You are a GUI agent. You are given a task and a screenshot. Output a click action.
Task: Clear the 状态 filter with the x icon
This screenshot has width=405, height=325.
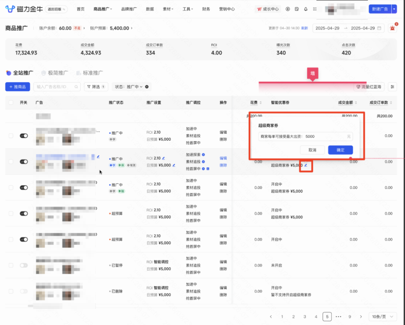point(146,87)
